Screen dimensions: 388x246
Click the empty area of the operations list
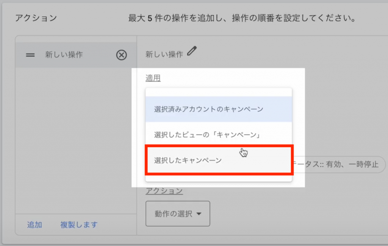[76, 140]
